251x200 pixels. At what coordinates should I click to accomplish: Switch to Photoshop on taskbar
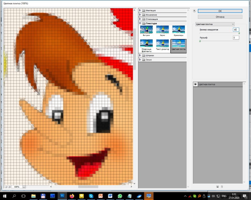(x=62, y=196)
